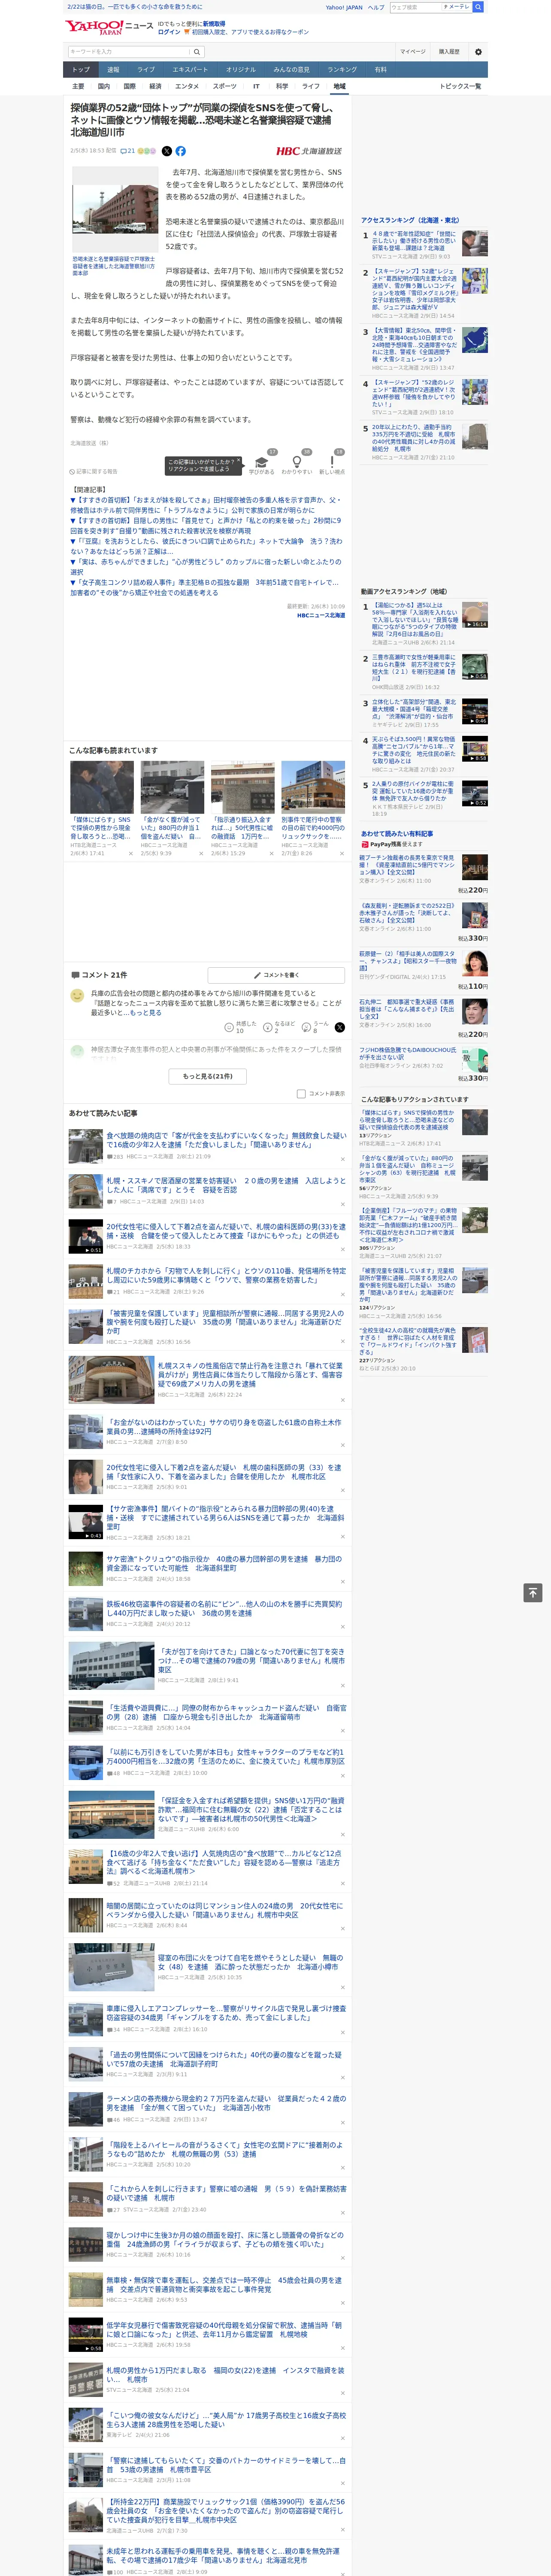Click the 'コメントを書く' pencil button
The image size is (551, 2576).
(276, 975)
